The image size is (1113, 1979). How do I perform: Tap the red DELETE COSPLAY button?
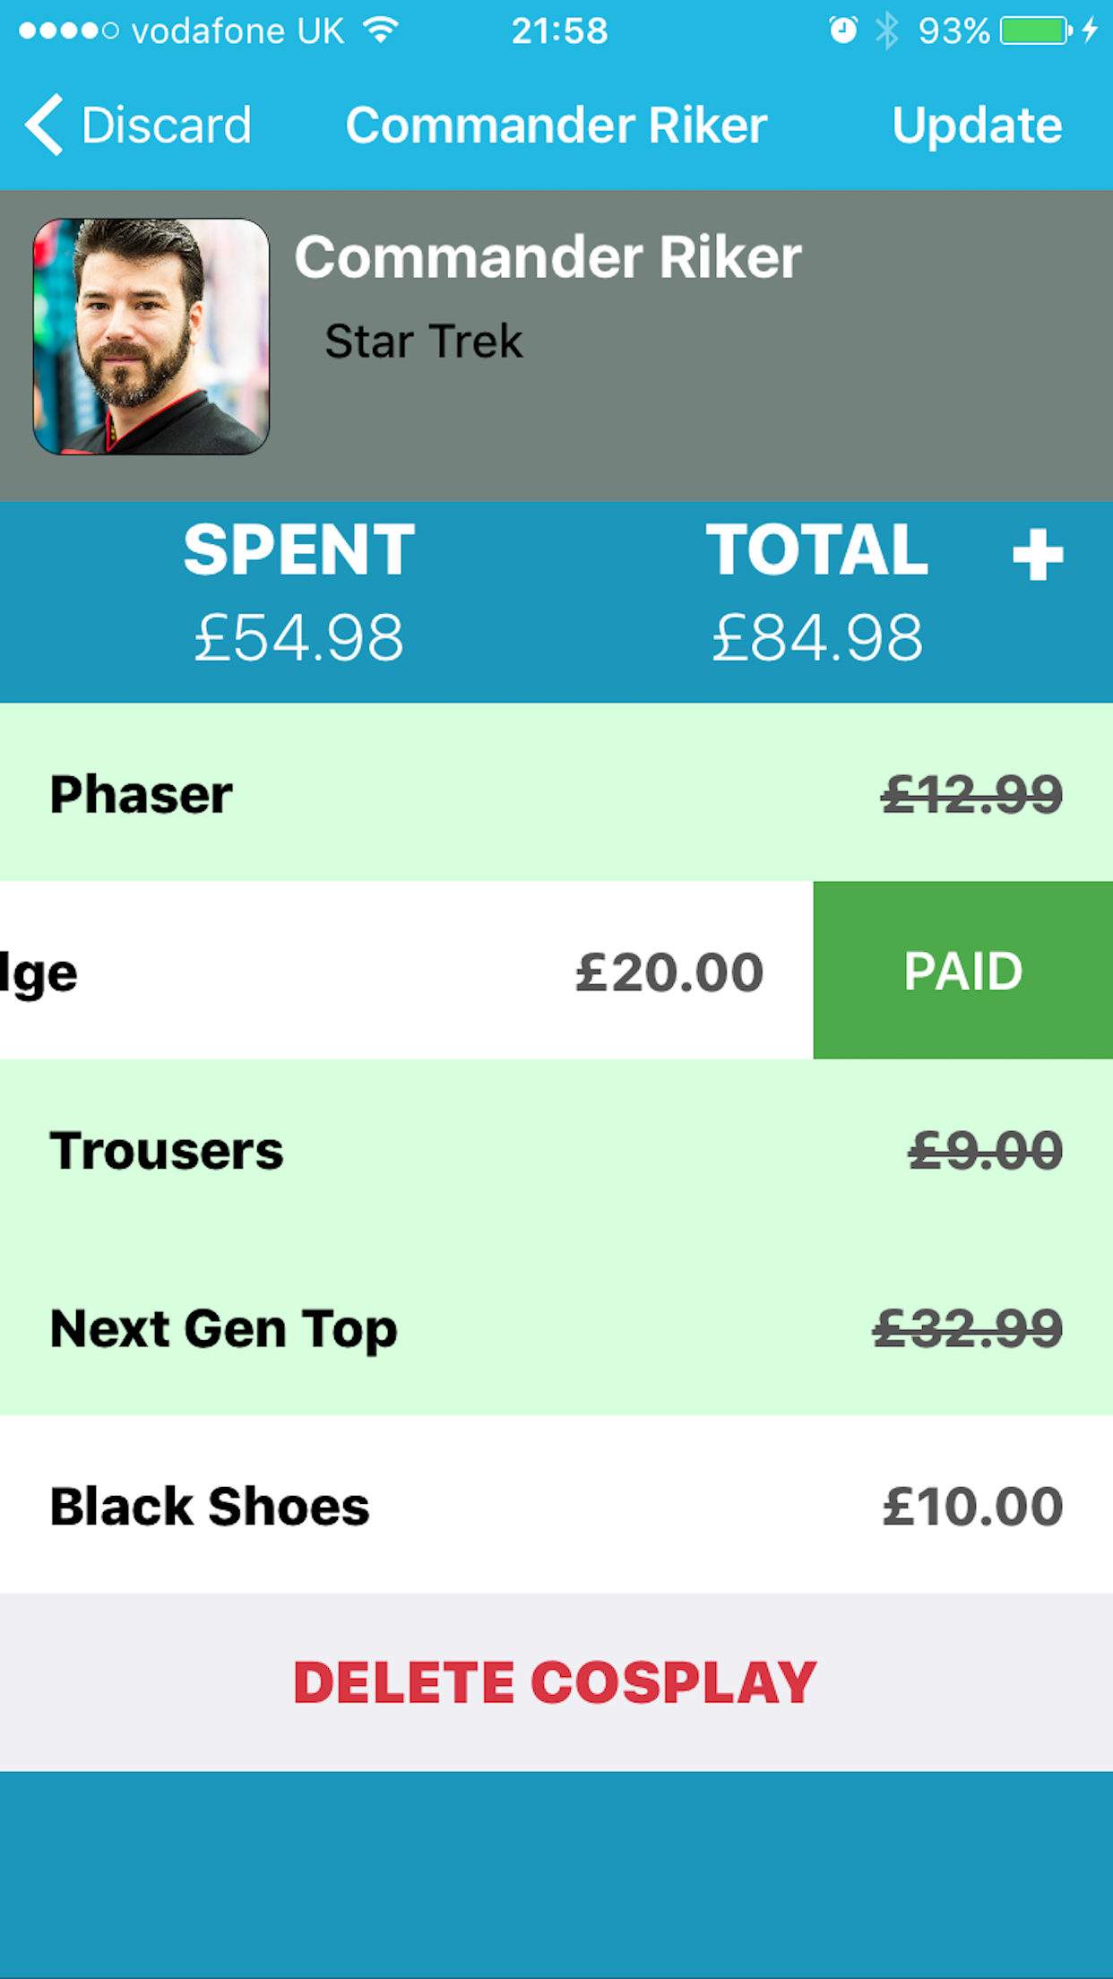point(556,1682)
